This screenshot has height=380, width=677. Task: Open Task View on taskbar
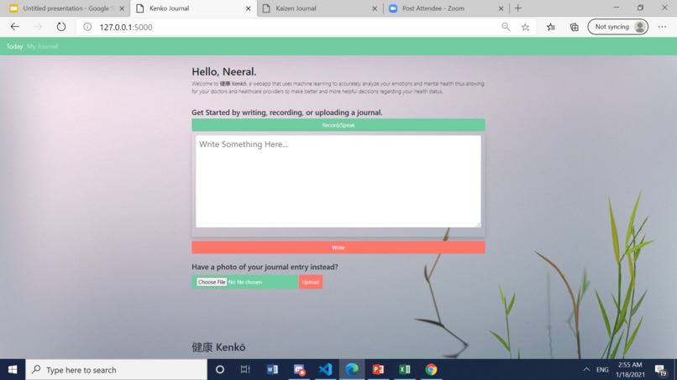point(245,370)
